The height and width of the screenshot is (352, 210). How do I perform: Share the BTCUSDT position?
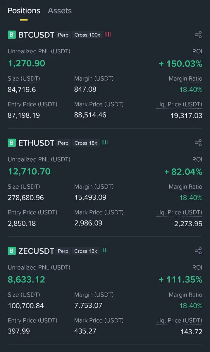pos(198,35)
